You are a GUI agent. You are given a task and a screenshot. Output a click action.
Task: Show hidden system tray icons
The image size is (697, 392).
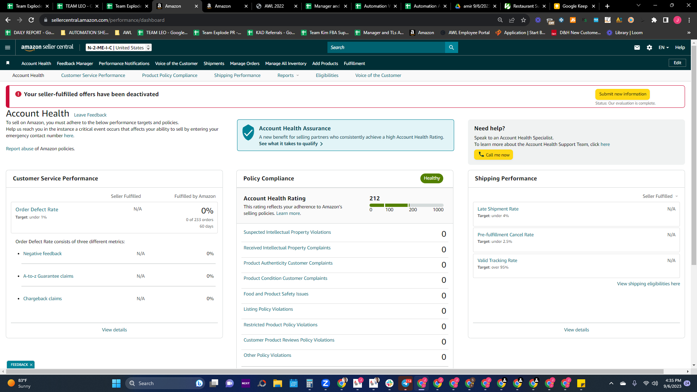tap(611, 383)
